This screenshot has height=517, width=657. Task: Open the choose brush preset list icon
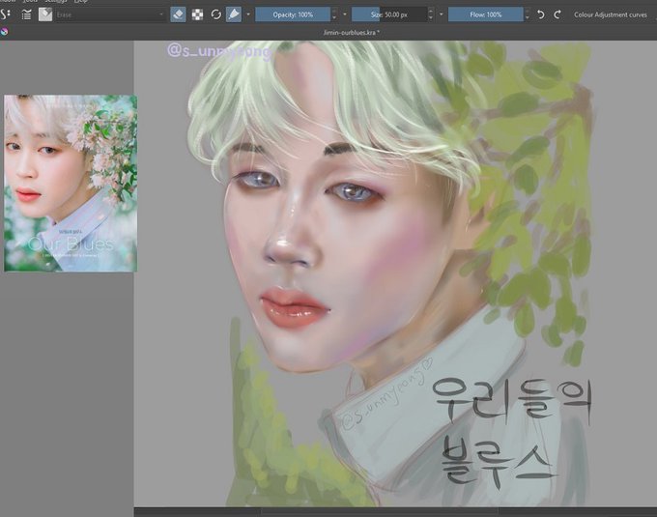(26, 14)
